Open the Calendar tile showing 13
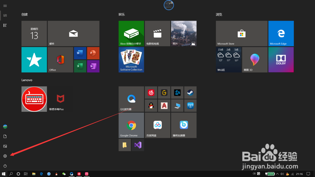315x177 pixels. coord(34,33)
